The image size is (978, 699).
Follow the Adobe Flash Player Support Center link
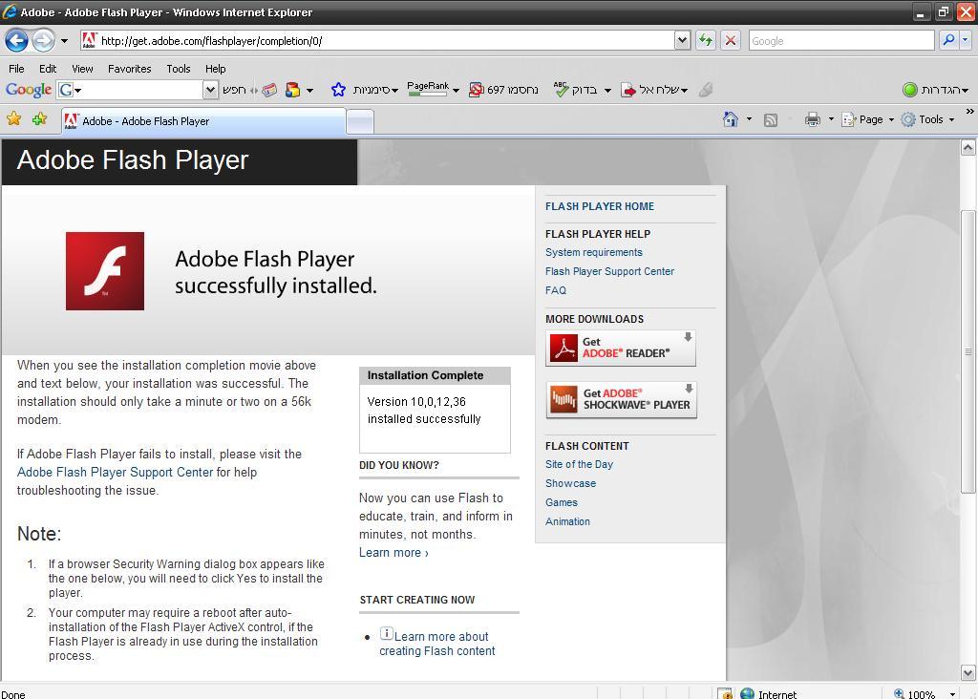115,472
